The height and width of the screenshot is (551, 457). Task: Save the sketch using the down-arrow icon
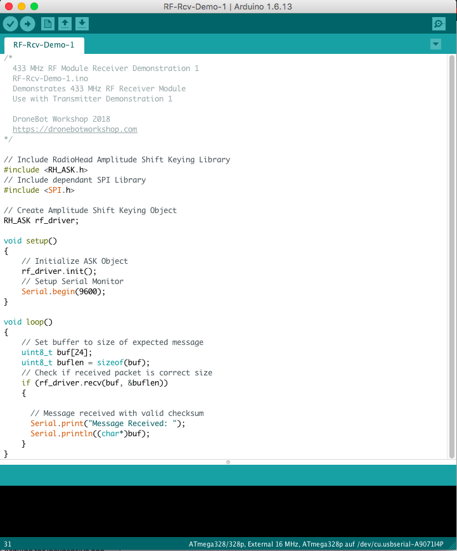click(82, 24)
